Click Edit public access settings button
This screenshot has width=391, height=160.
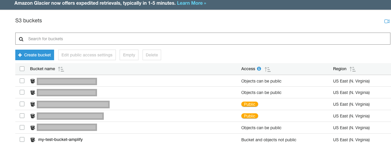pos(87,55)
